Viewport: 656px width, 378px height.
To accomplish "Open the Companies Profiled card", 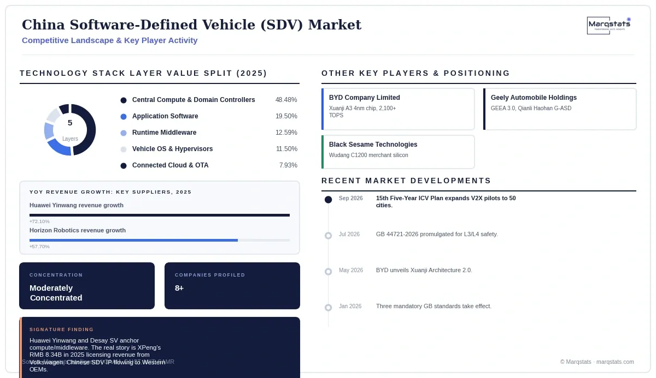I will pos(232,286).
